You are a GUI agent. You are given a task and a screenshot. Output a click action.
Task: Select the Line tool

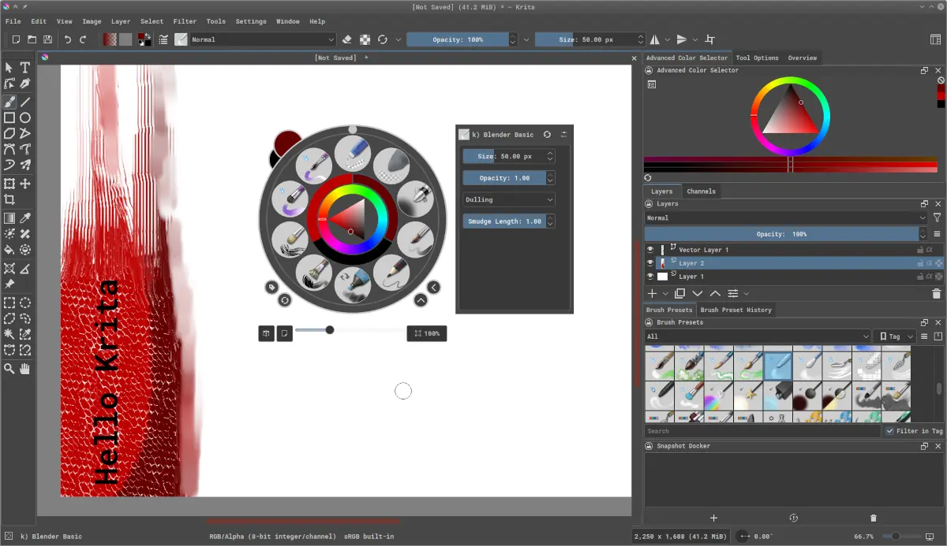tap(25, 102)
